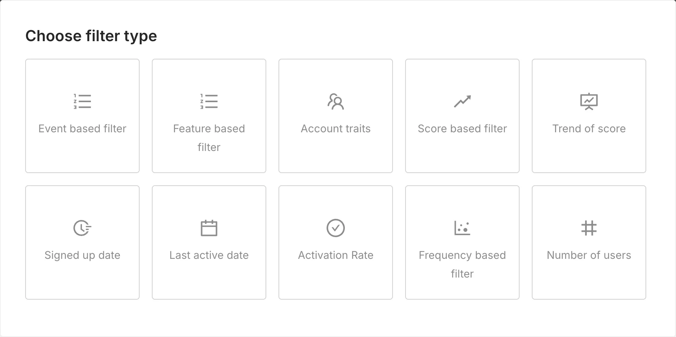Click the presentation chart icon for Trend of score
676x337 pixels.
[x=589, y=101]
